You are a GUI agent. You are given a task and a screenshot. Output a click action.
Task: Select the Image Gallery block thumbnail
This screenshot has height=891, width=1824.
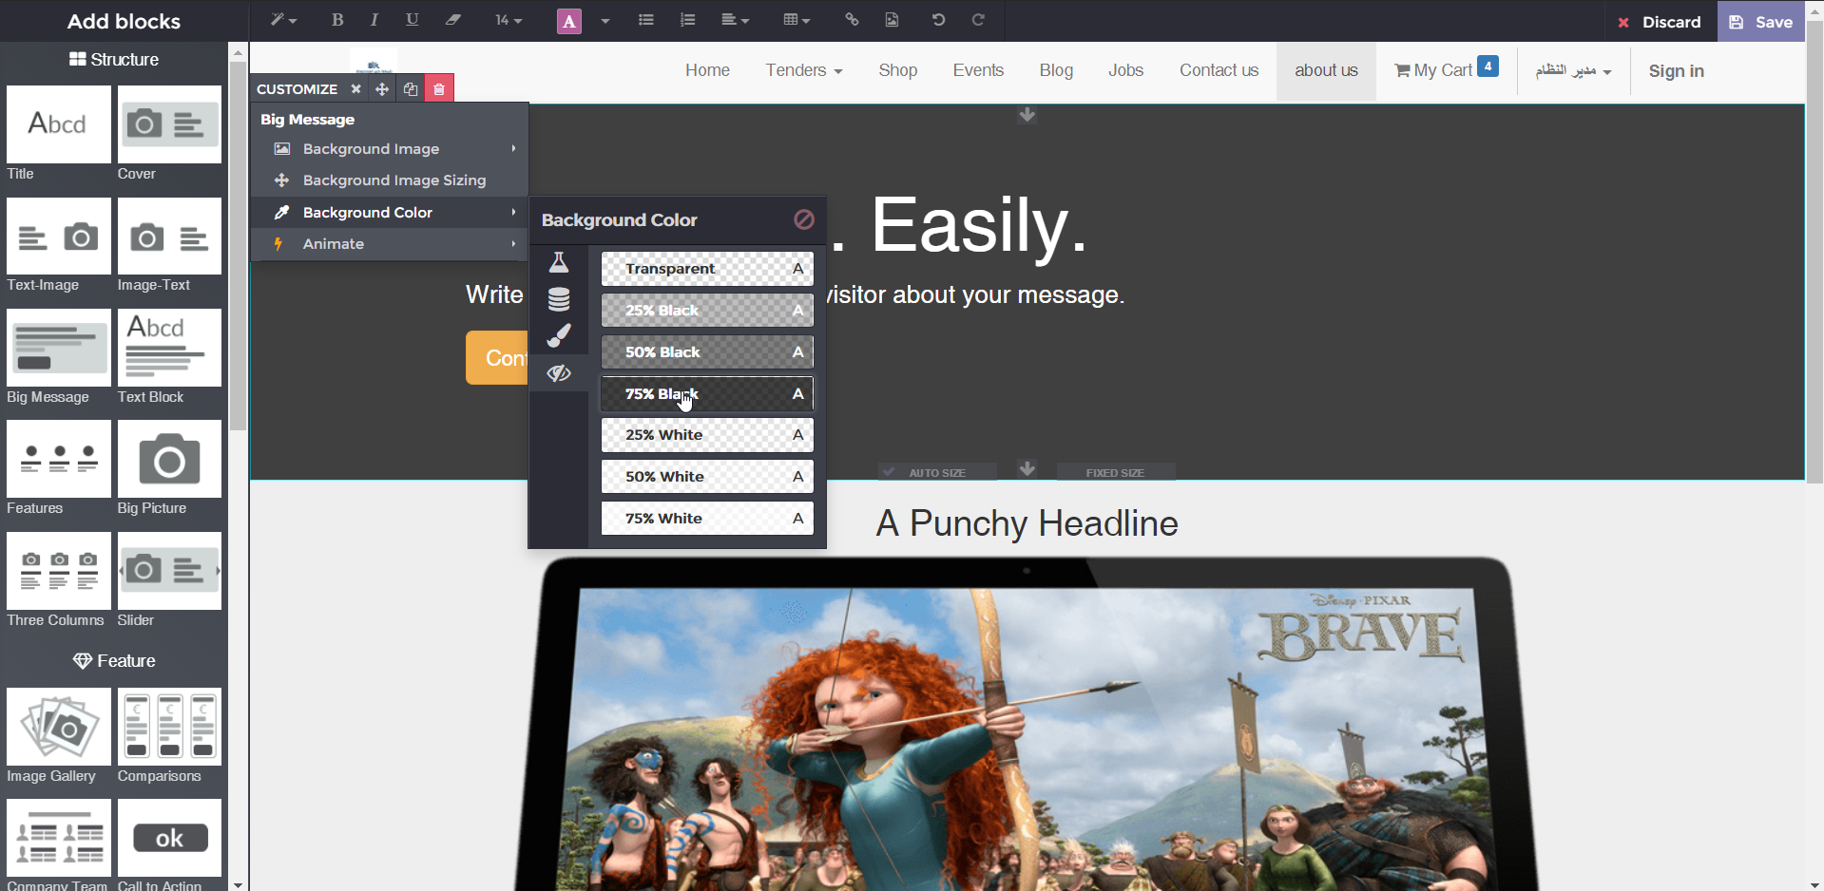tap(59, 727)
